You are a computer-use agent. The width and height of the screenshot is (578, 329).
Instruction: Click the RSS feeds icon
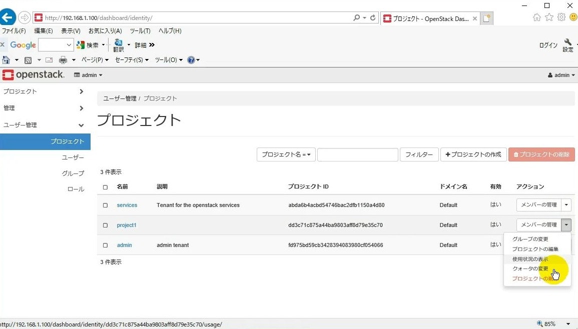click(x=28, y=60)
